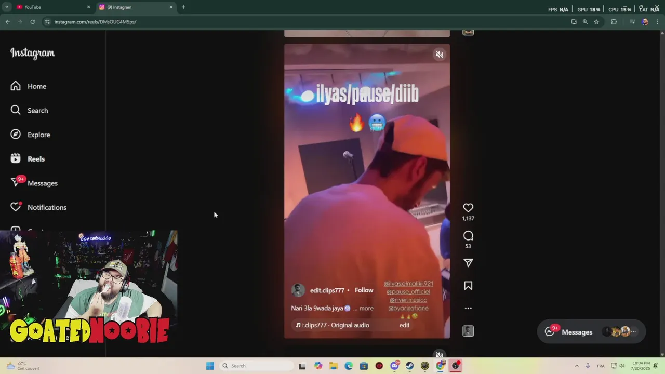Open browser extensions menu
This screenshot has height=374, width=665.
[x=614, y=22]
